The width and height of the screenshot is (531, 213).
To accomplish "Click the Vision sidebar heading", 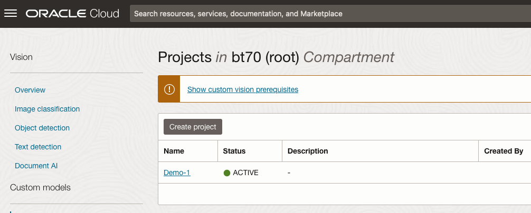I will point(21,57).
